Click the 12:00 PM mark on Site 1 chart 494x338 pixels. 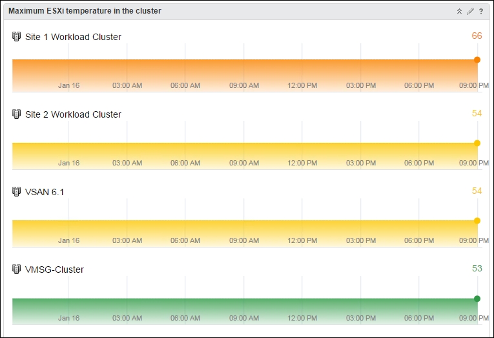coord(302,85)
